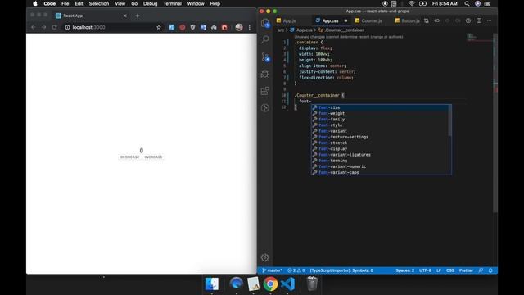Choose font-stretch from the suggestions
Screen dimensions: 524x295
pos(380,143)
